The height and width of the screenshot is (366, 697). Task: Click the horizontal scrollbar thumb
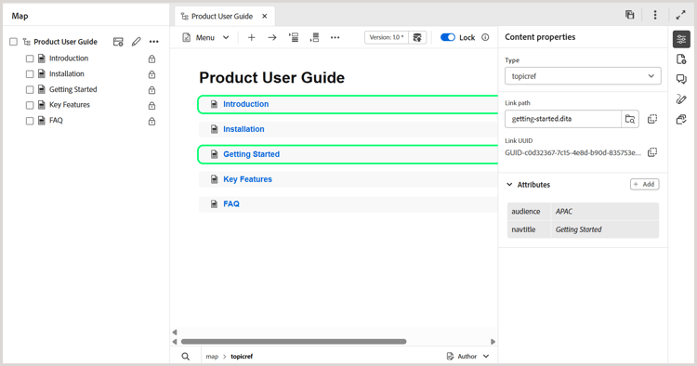[294, 342]
